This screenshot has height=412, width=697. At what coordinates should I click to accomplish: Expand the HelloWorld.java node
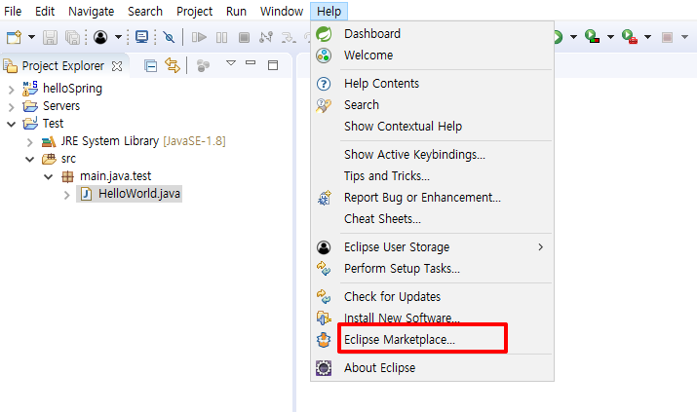[66, 195]
